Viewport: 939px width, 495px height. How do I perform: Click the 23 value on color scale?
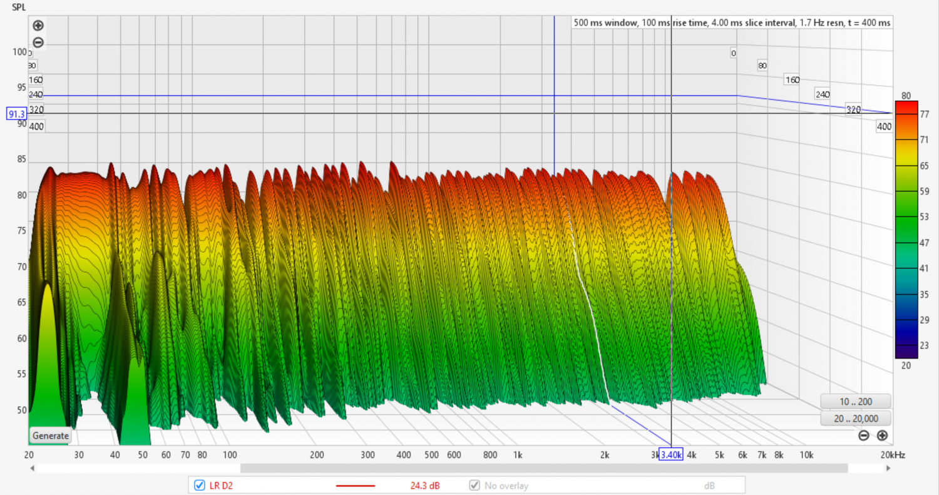point(923,345)
